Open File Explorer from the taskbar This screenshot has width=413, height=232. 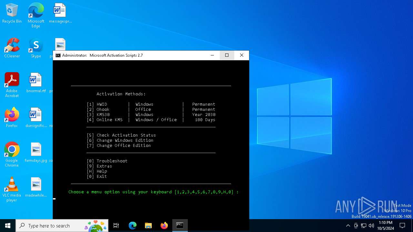pyautogui.click(x=148, y=226)
